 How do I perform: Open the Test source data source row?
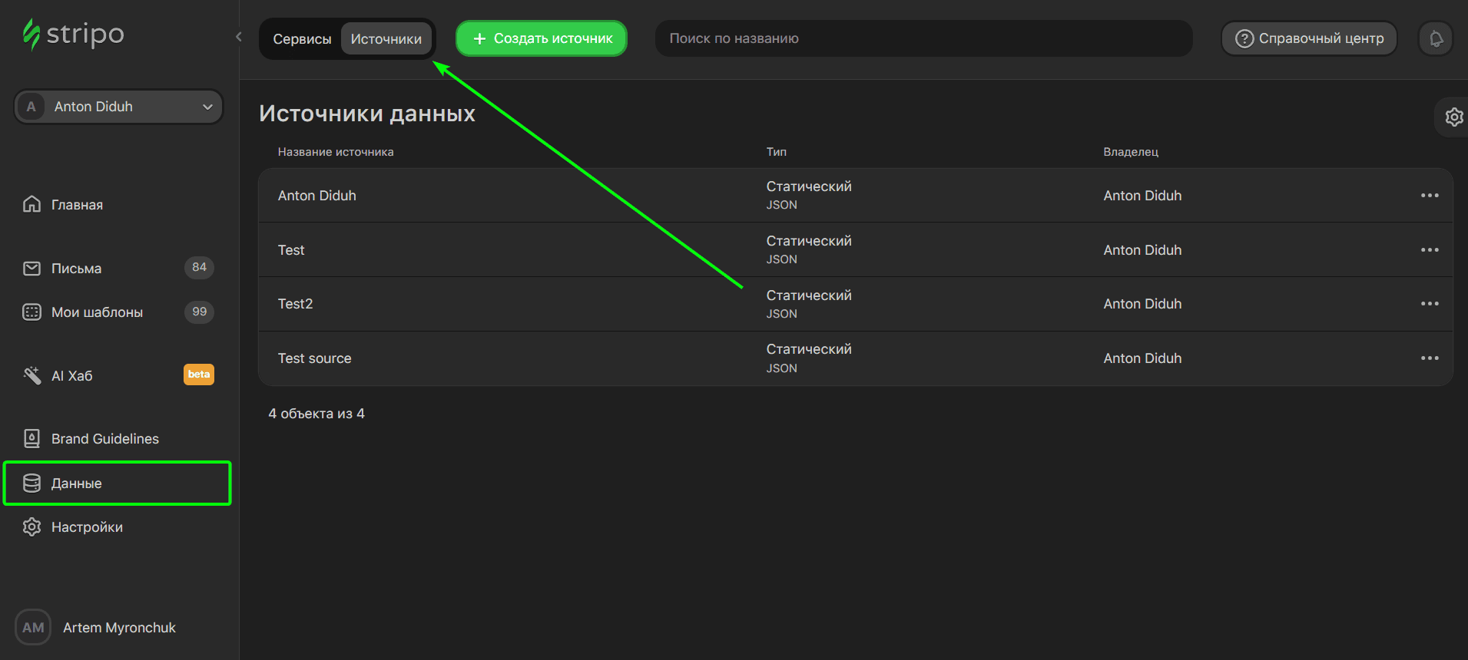pos(315,358)
